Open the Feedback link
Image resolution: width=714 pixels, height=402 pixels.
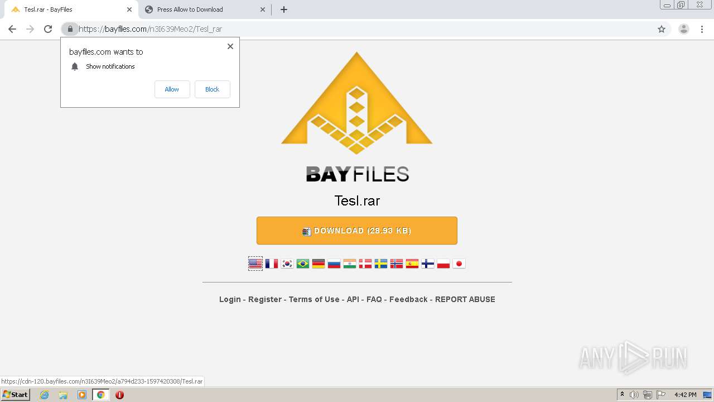pos(408,299)
